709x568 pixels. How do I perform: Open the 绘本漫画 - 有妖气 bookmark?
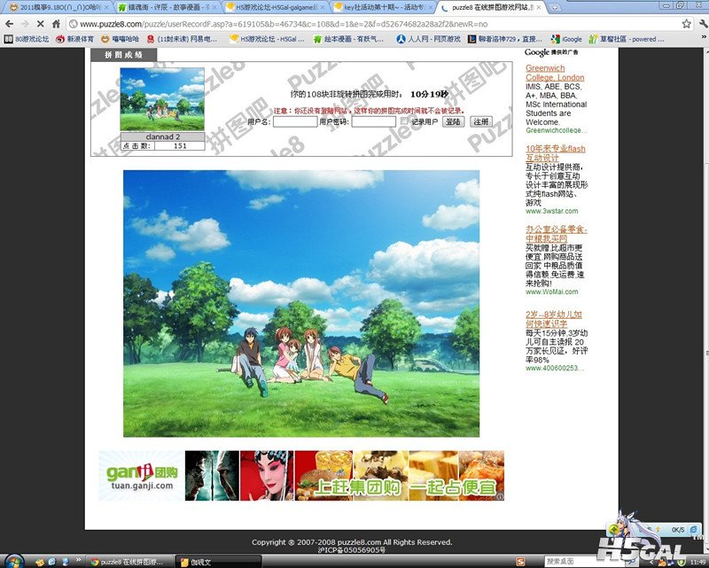pyautogui.click(x=348, y=39)
